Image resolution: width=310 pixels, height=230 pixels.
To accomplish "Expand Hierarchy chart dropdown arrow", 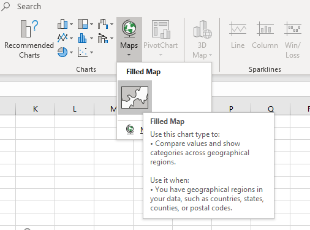I will click(91, 24).
